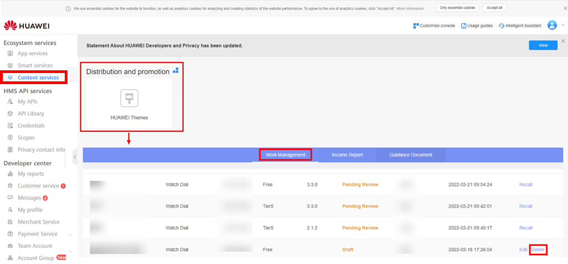Click the HUAWEI Themes paint roller icon

pos(129,99)
